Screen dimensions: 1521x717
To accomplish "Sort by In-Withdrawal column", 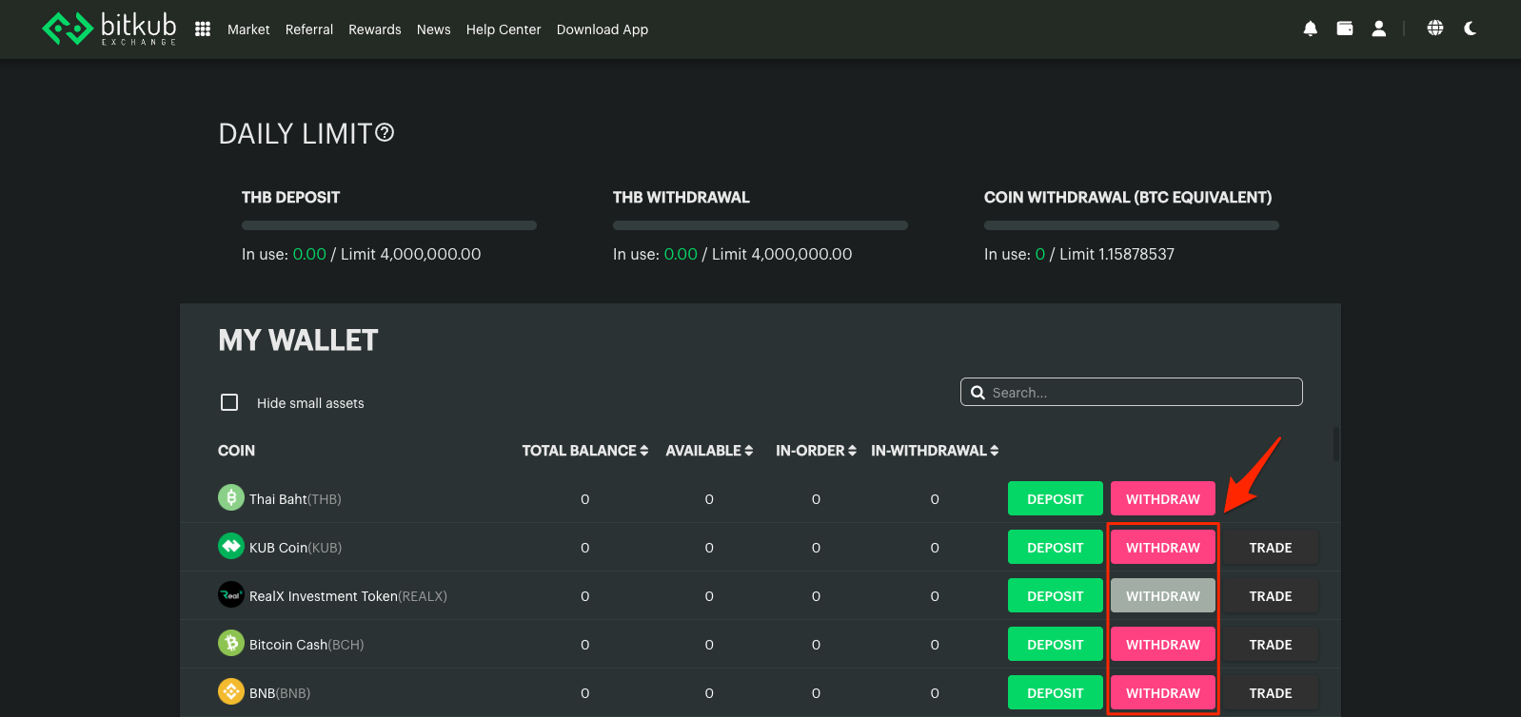I will [x=935, y=451].
